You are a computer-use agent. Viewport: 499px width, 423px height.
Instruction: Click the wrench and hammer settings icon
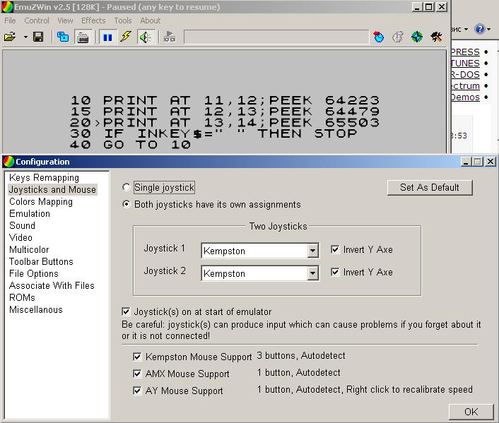(436, 37)
